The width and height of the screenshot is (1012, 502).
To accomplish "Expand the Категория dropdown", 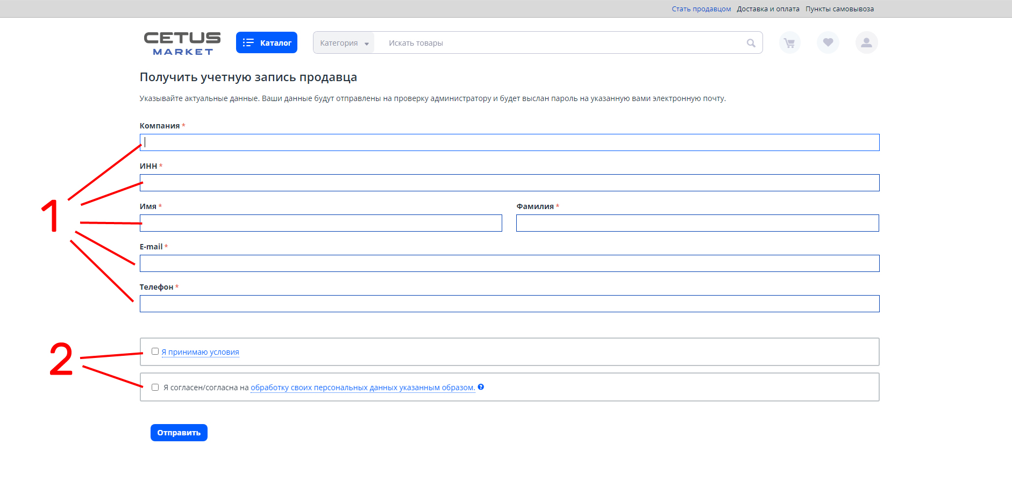I will point(344,43).
